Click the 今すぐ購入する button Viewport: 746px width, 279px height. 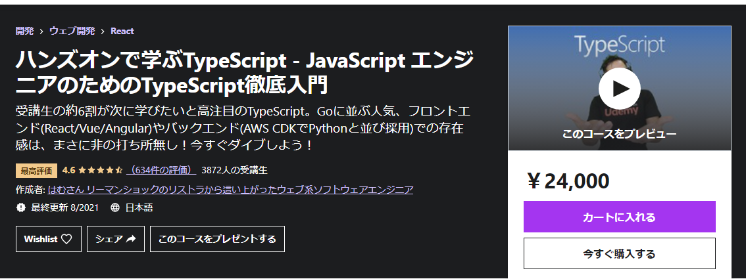pos(620,253)
